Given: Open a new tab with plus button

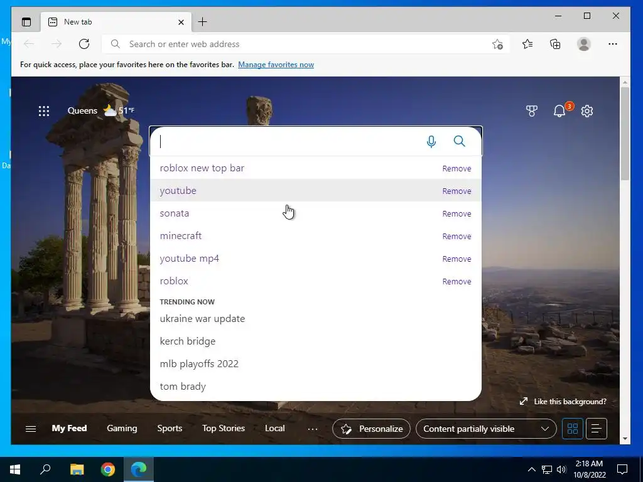Looking at the screenshot, I should [202, 22].
